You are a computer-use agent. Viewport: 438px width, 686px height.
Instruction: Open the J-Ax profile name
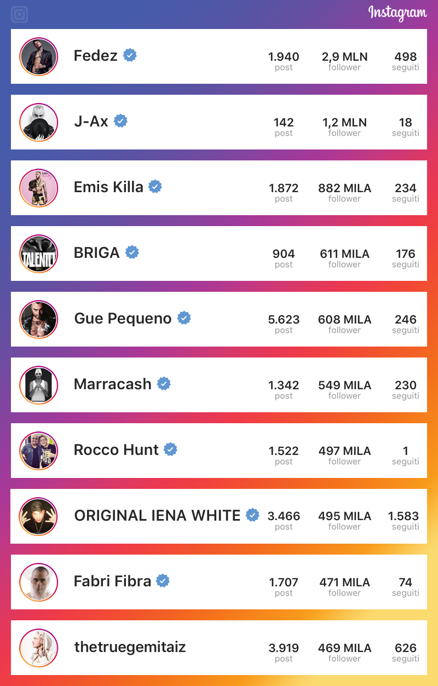(91, 121)
